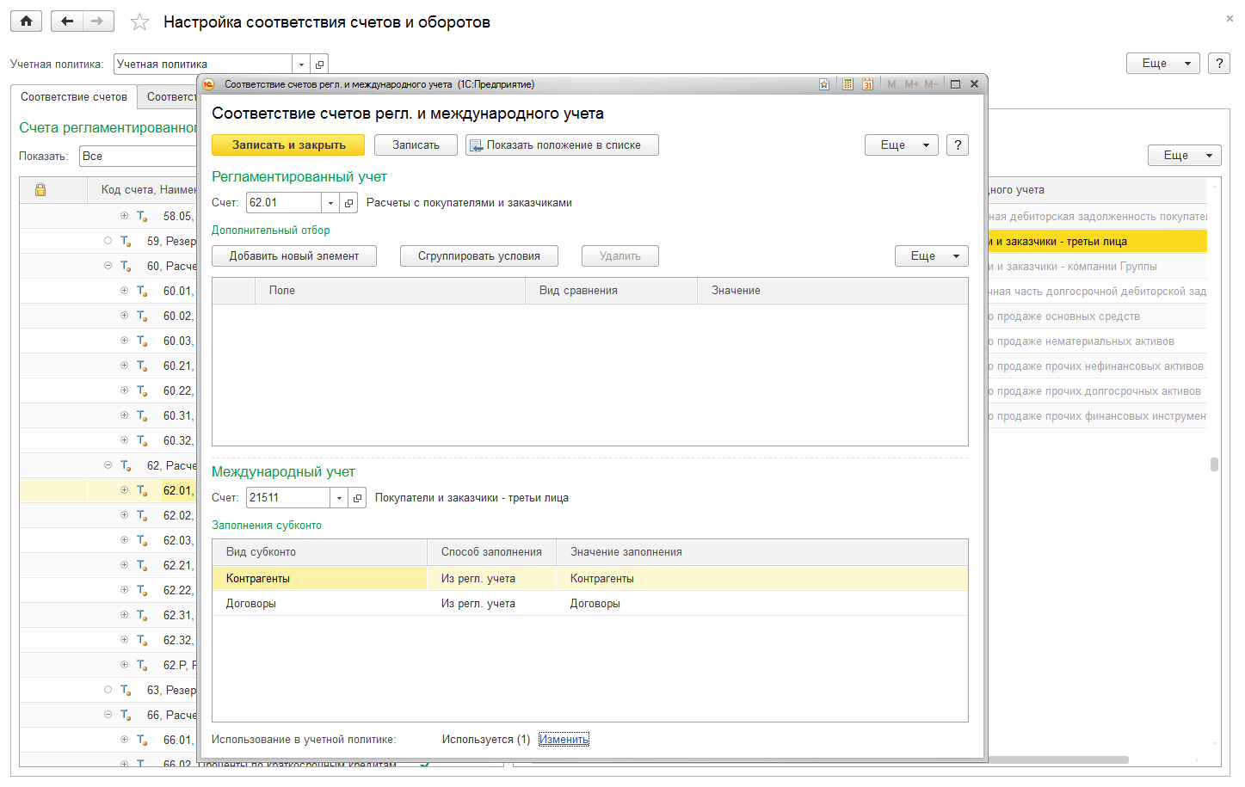Image resolution: width=1245 pixels, height=787 pixels.
Task: Open the calculator from dialog title bar
Action: (847, 84)
